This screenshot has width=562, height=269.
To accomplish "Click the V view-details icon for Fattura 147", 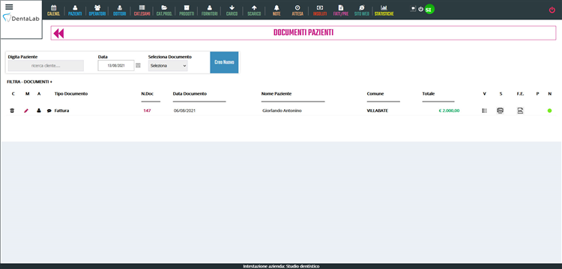I will [x=485, y=111].
